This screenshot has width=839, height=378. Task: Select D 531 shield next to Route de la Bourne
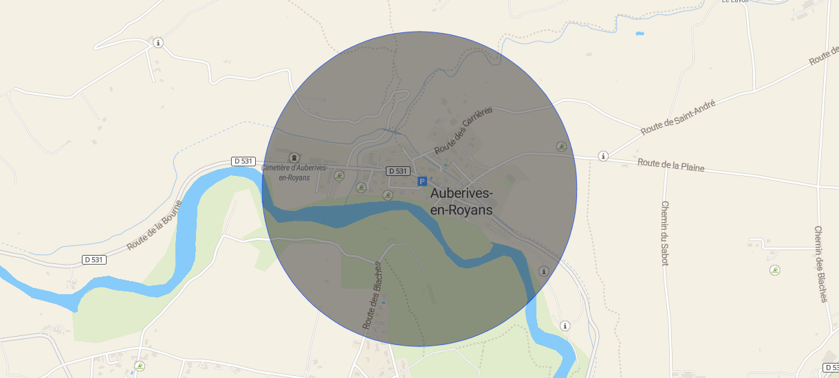(x=95, y=260)
